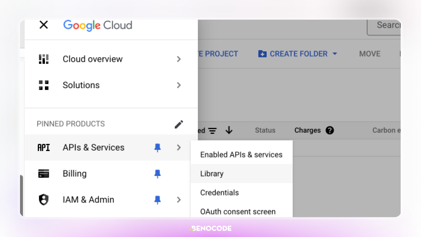Click the Solutions grid icon
The height and width of the screenshot is (237, 421).
pos(44,85)
